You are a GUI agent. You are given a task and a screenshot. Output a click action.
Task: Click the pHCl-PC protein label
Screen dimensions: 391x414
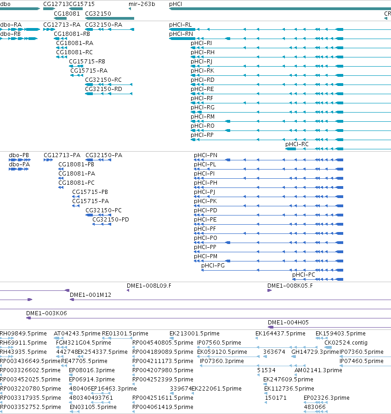pyautogui.click(x=304, y=275)
